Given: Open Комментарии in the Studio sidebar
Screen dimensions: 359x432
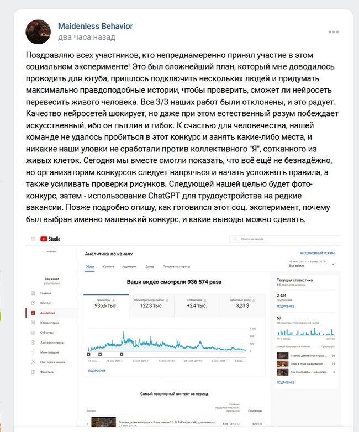Looking at the screenshot, I should [50, 323].
